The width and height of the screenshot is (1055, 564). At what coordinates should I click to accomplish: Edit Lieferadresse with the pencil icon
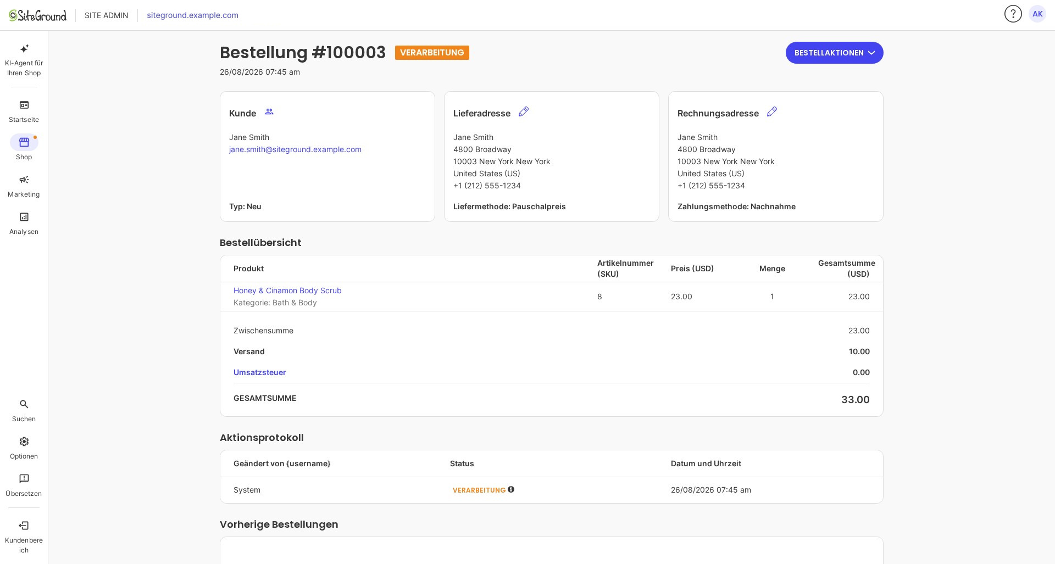tap(524, 111)
